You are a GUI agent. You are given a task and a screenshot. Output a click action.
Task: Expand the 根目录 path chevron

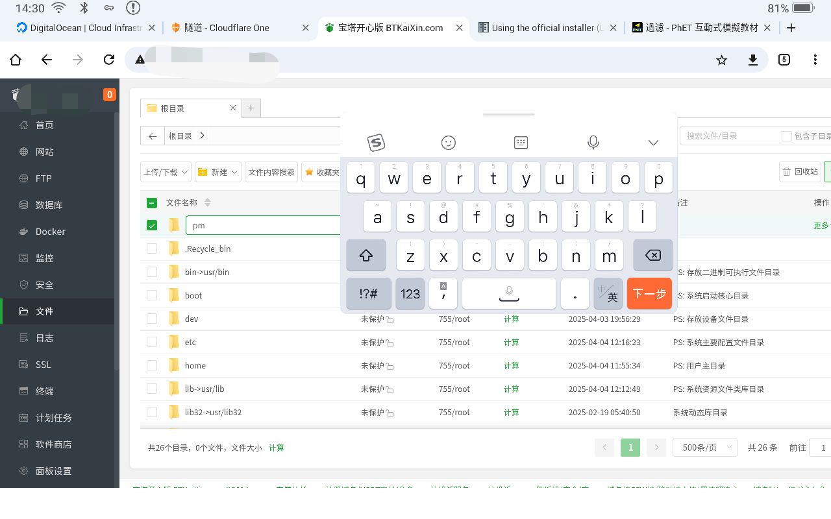tap(203, 136)
